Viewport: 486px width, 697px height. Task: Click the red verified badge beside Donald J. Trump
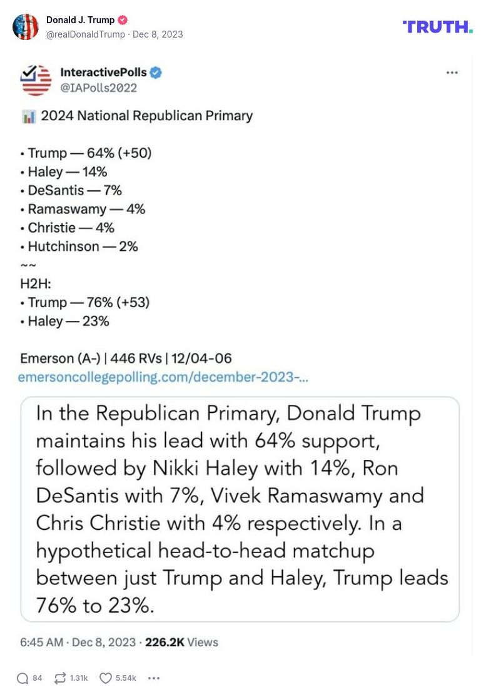click(123, 20)
